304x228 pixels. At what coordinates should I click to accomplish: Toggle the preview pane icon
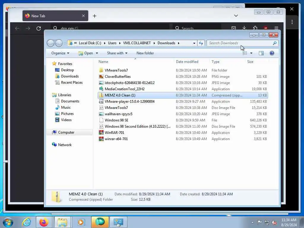[x=261, y=53]
